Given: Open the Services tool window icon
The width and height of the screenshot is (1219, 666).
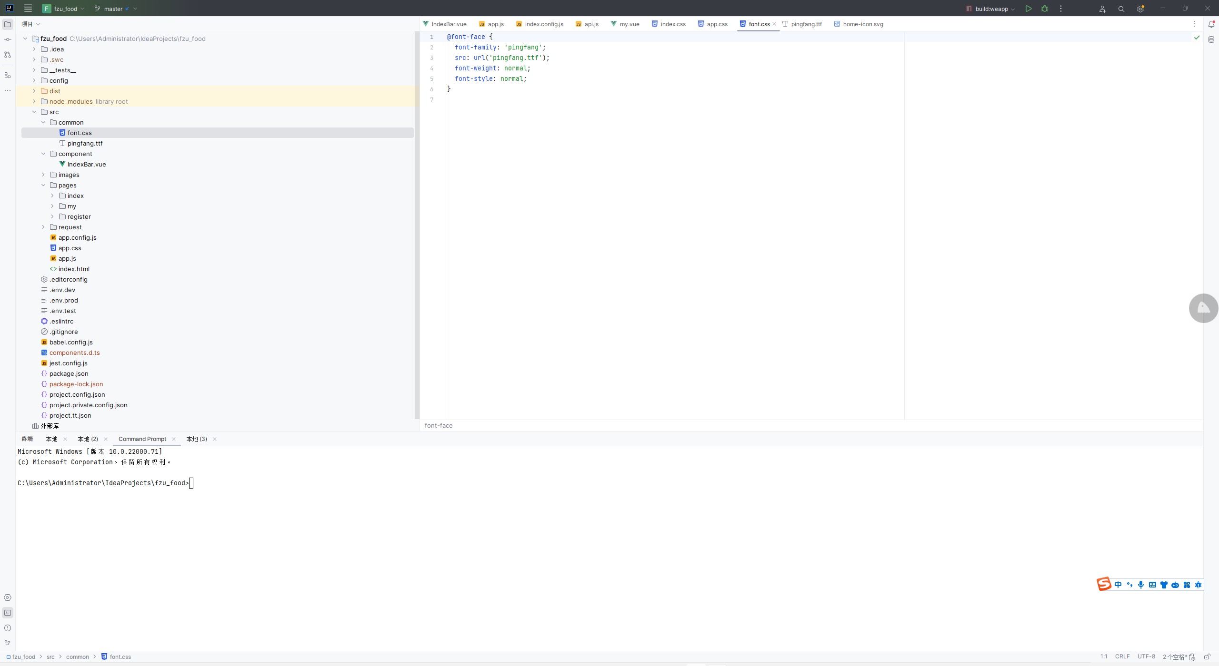Looking at the screenshot, I should (8, 597).
